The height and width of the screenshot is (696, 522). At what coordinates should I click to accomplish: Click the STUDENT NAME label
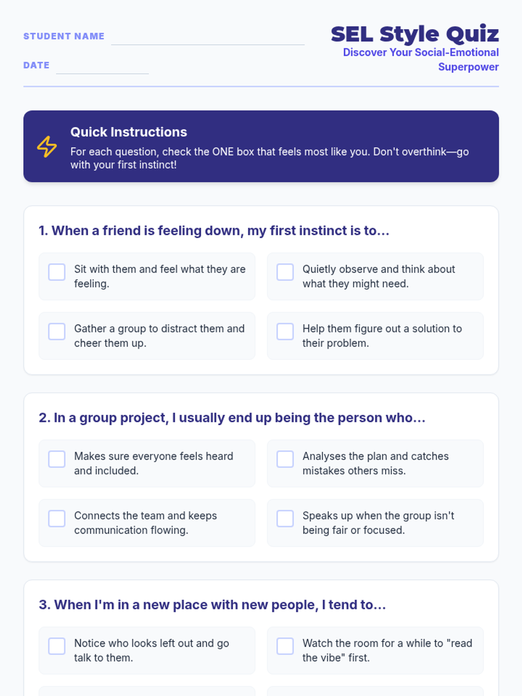[64, 36]
